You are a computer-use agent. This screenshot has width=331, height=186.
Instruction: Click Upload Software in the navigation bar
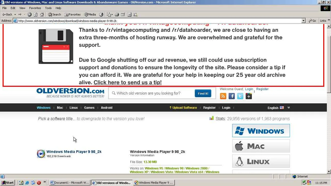coord(183,107)
